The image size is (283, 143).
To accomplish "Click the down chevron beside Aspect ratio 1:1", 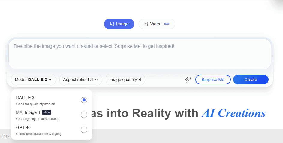I will (96, 80).
